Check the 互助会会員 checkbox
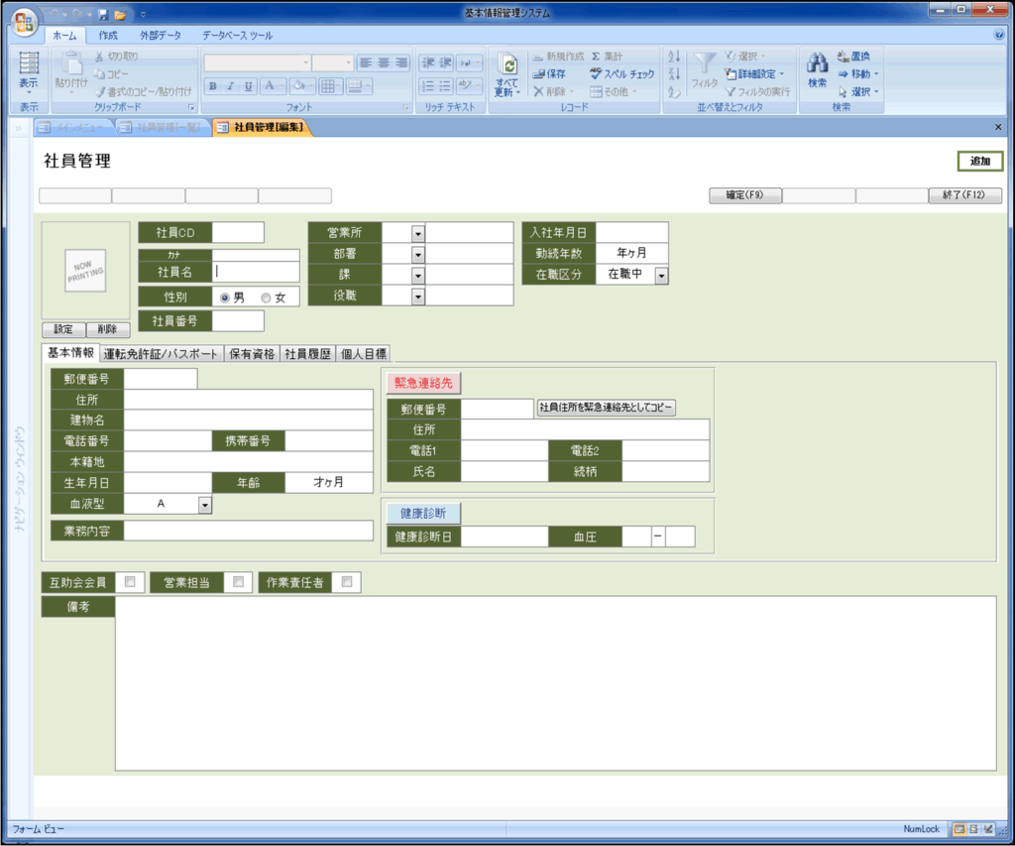The image size is (1015, 846). click(x=131, y=582)
